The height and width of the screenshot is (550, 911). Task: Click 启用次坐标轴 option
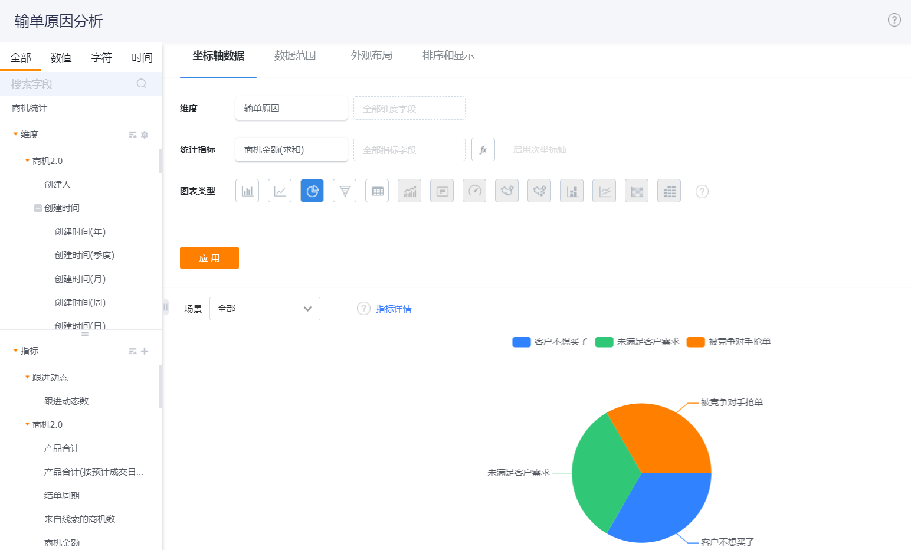539,149
